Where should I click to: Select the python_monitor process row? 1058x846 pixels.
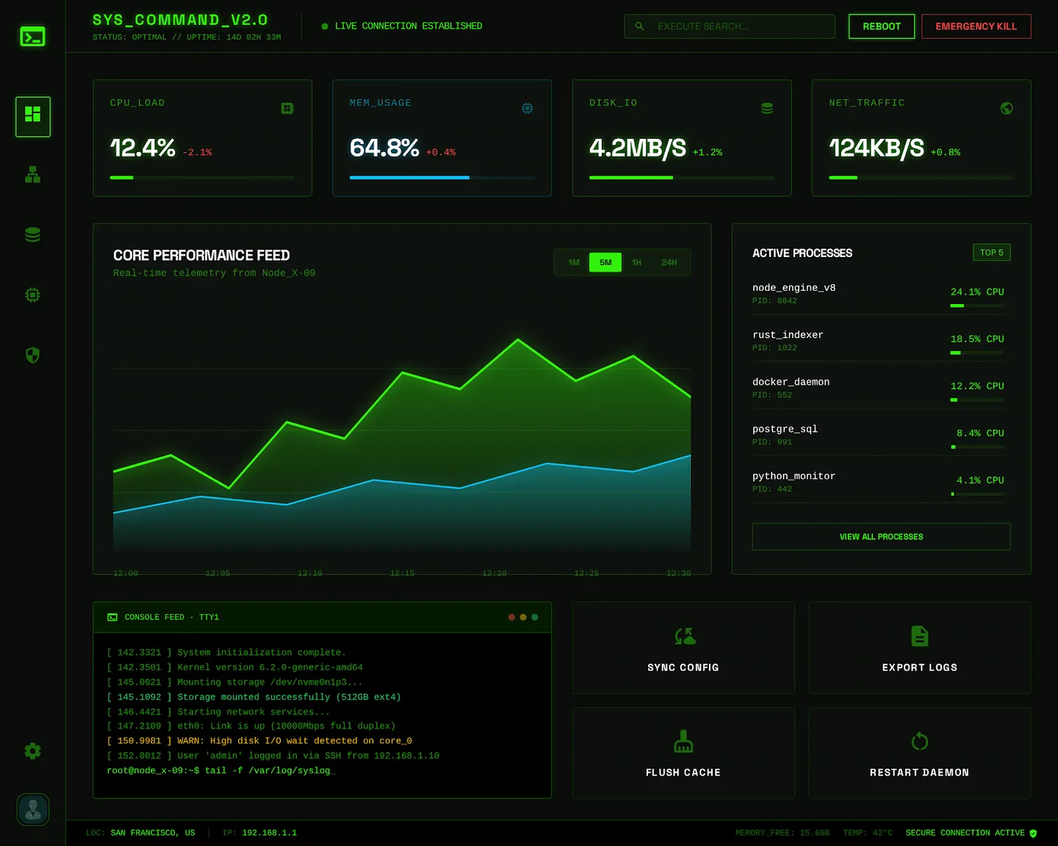tap(878, 482)
